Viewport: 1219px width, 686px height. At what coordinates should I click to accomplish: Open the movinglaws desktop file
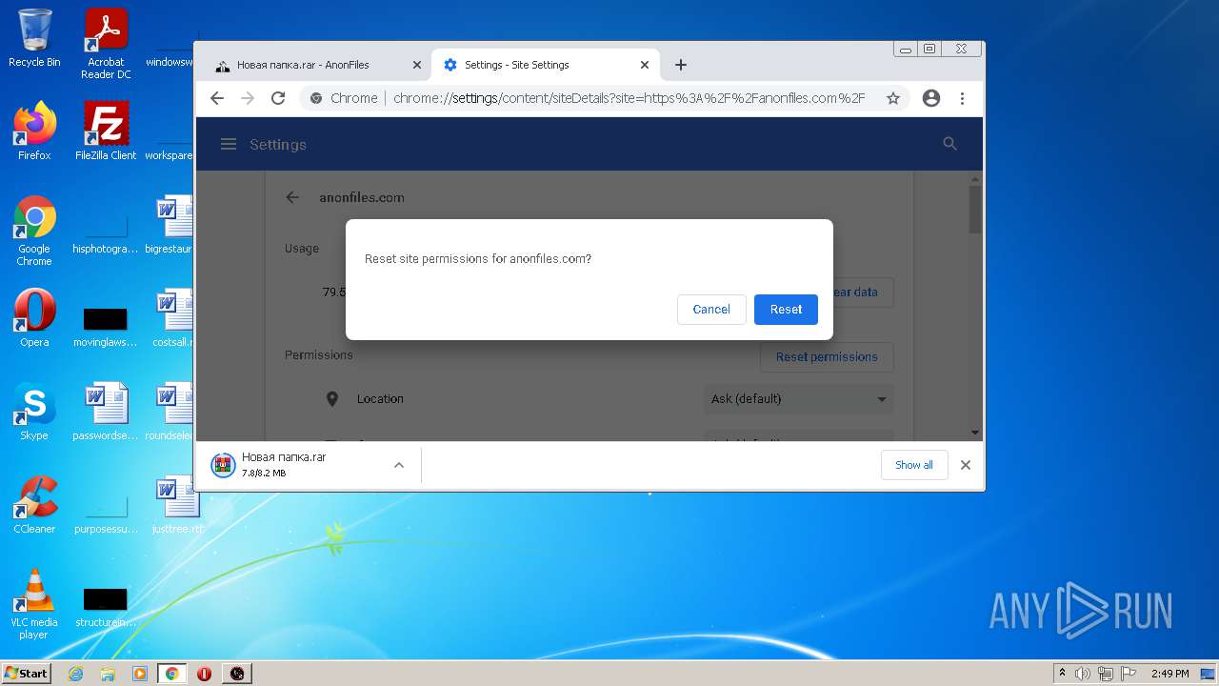(x=106, y=325)
